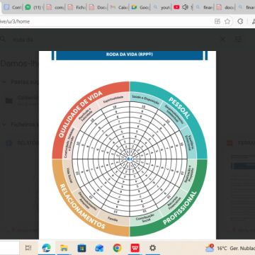255x255 pixels.
Task: Launch Microsoft Store from the taskbar
Action: 81,248
